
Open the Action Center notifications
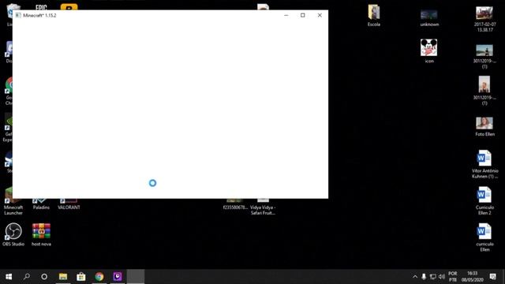[492, 277]
